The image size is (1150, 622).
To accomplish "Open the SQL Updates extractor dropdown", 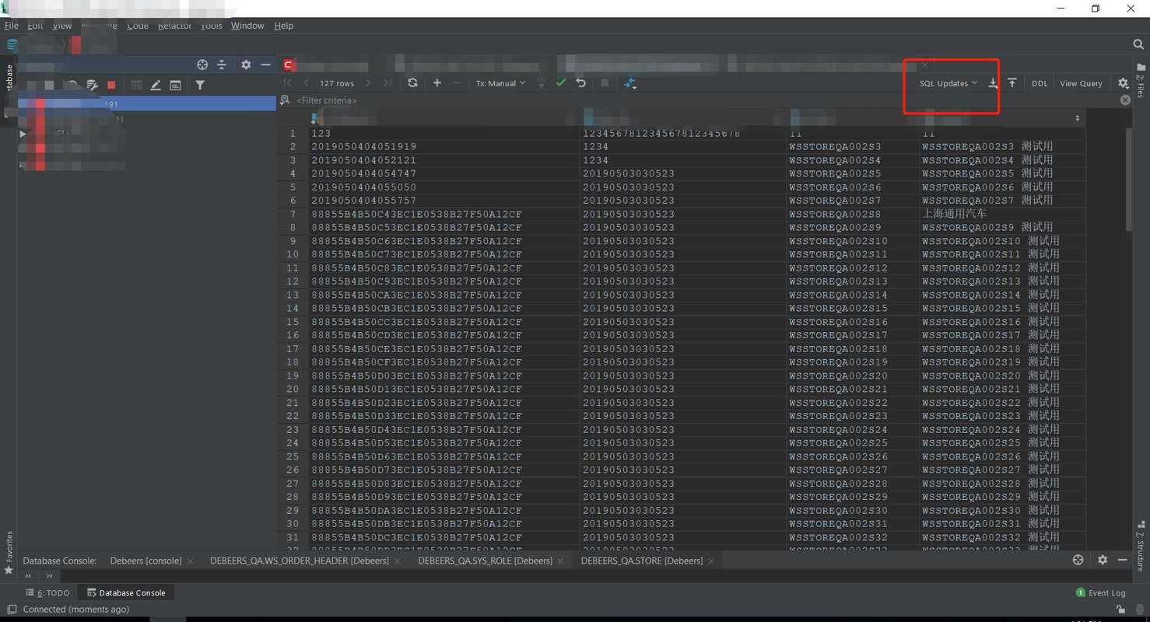I will click(x=948, y=83).
